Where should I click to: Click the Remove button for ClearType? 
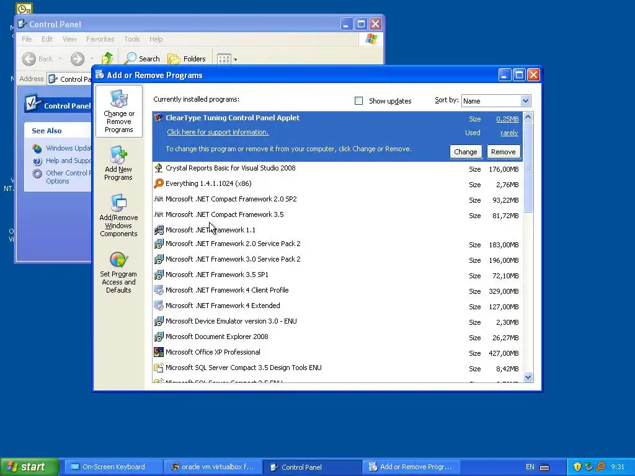coord(504,152)
